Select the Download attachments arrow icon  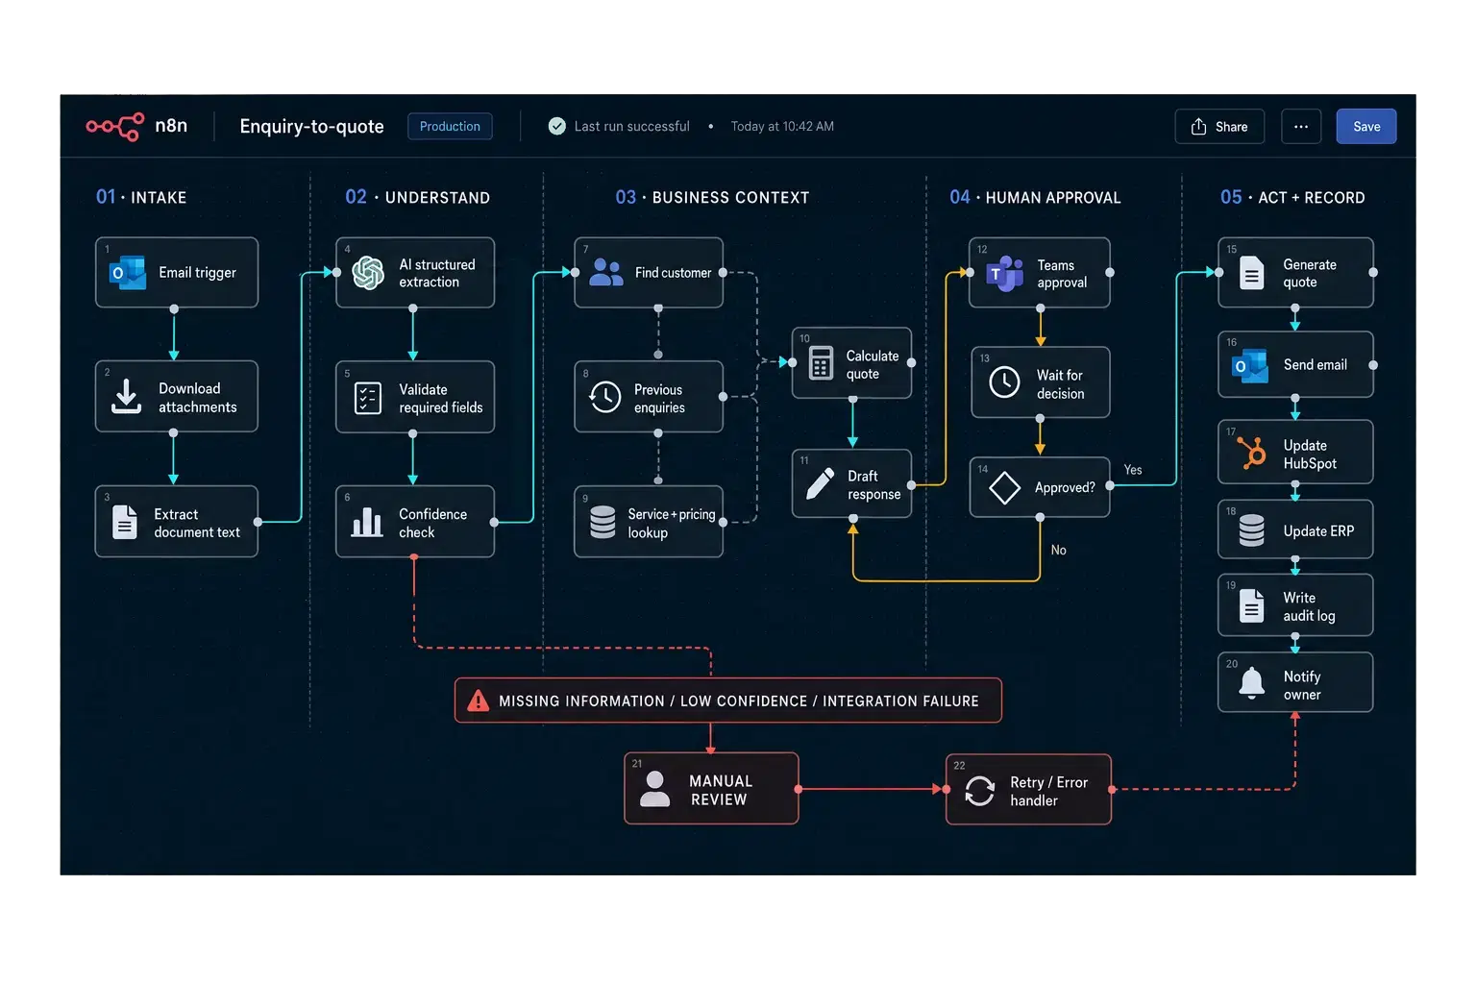click(126, 396)
